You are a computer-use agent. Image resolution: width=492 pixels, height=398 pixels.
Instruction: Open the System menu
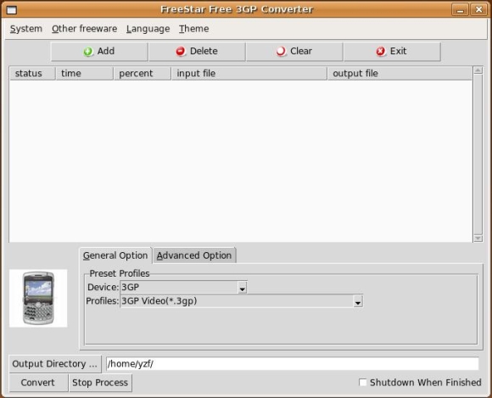point(26,29)
